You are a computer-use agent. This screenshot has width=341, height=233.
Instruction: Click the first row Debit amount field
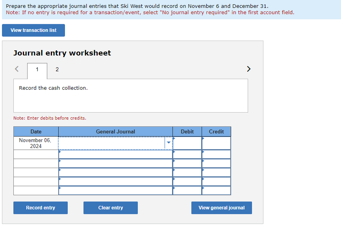(187, 143)
